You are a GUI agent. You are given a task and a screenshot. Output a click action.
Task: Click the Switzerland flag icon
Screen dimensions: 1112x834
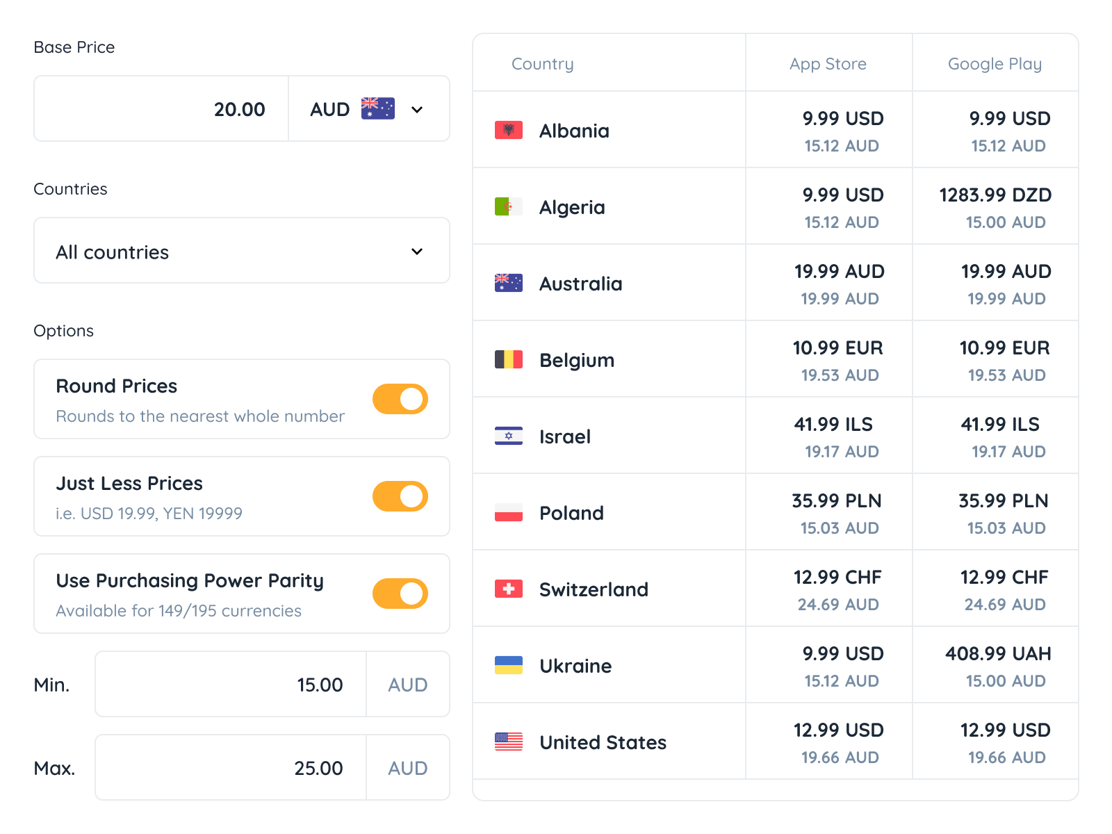[508, 589]
